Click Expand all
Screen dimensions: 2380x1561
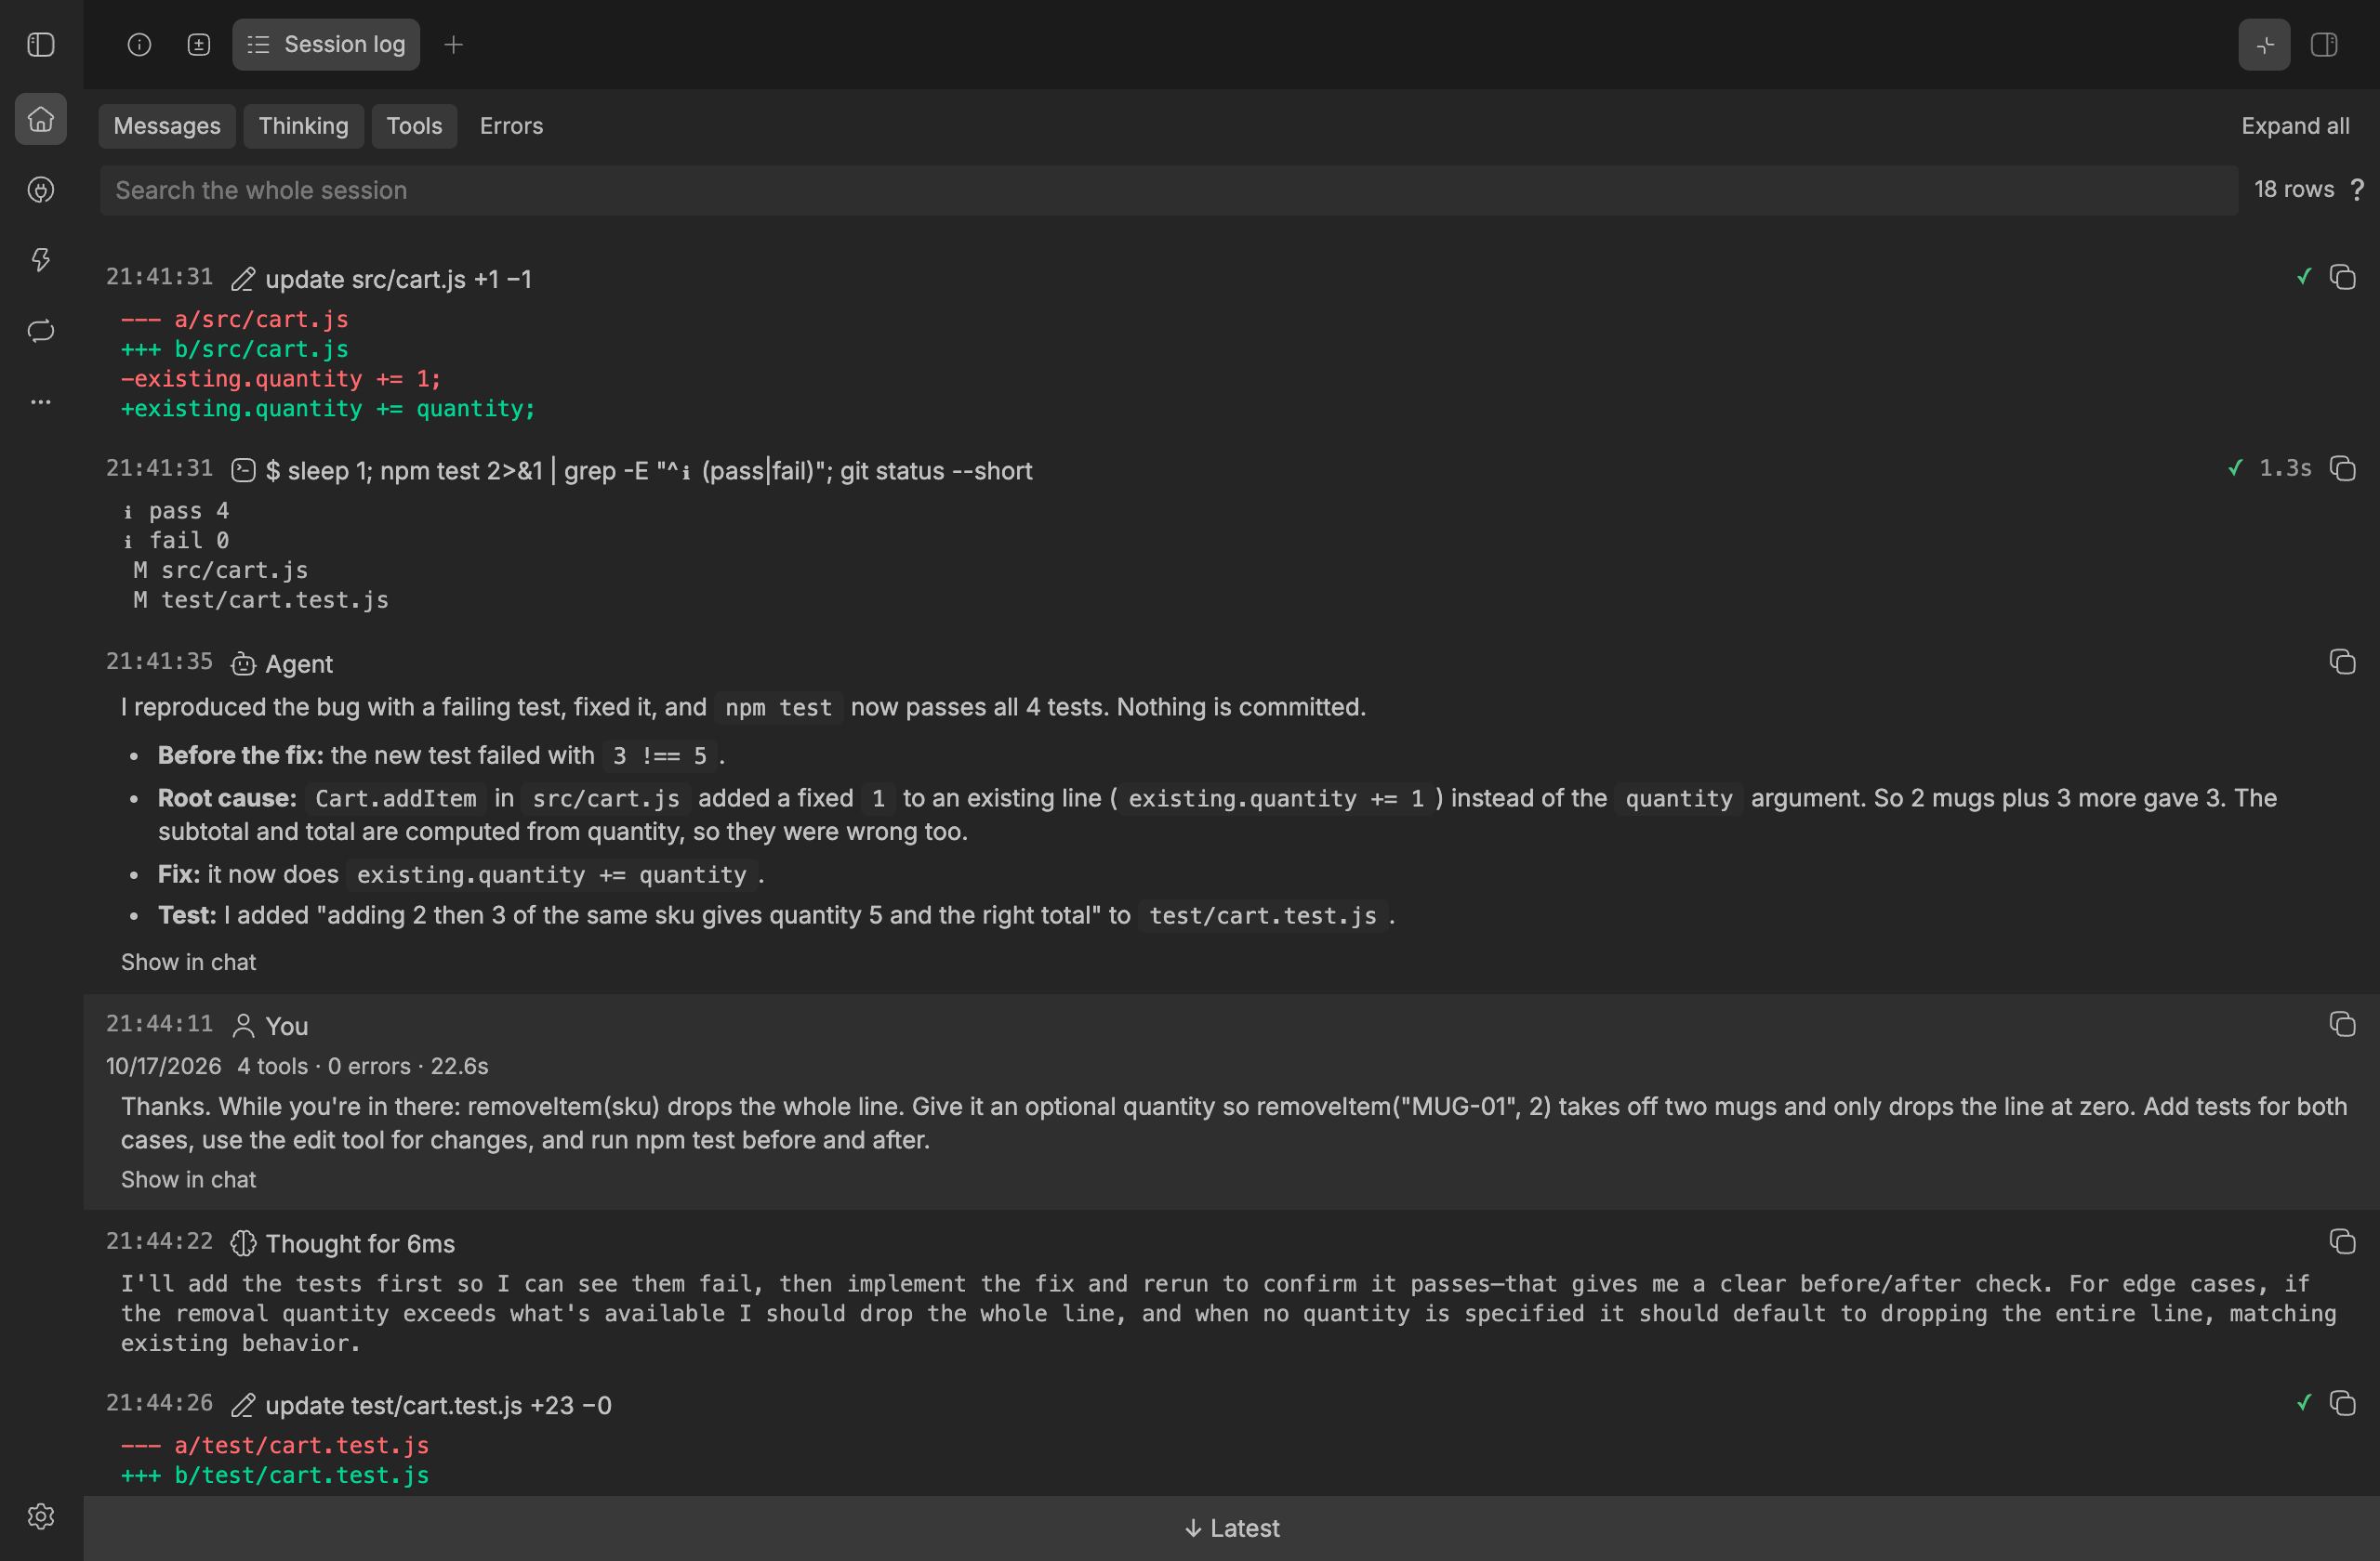[x=2295, y=126]
